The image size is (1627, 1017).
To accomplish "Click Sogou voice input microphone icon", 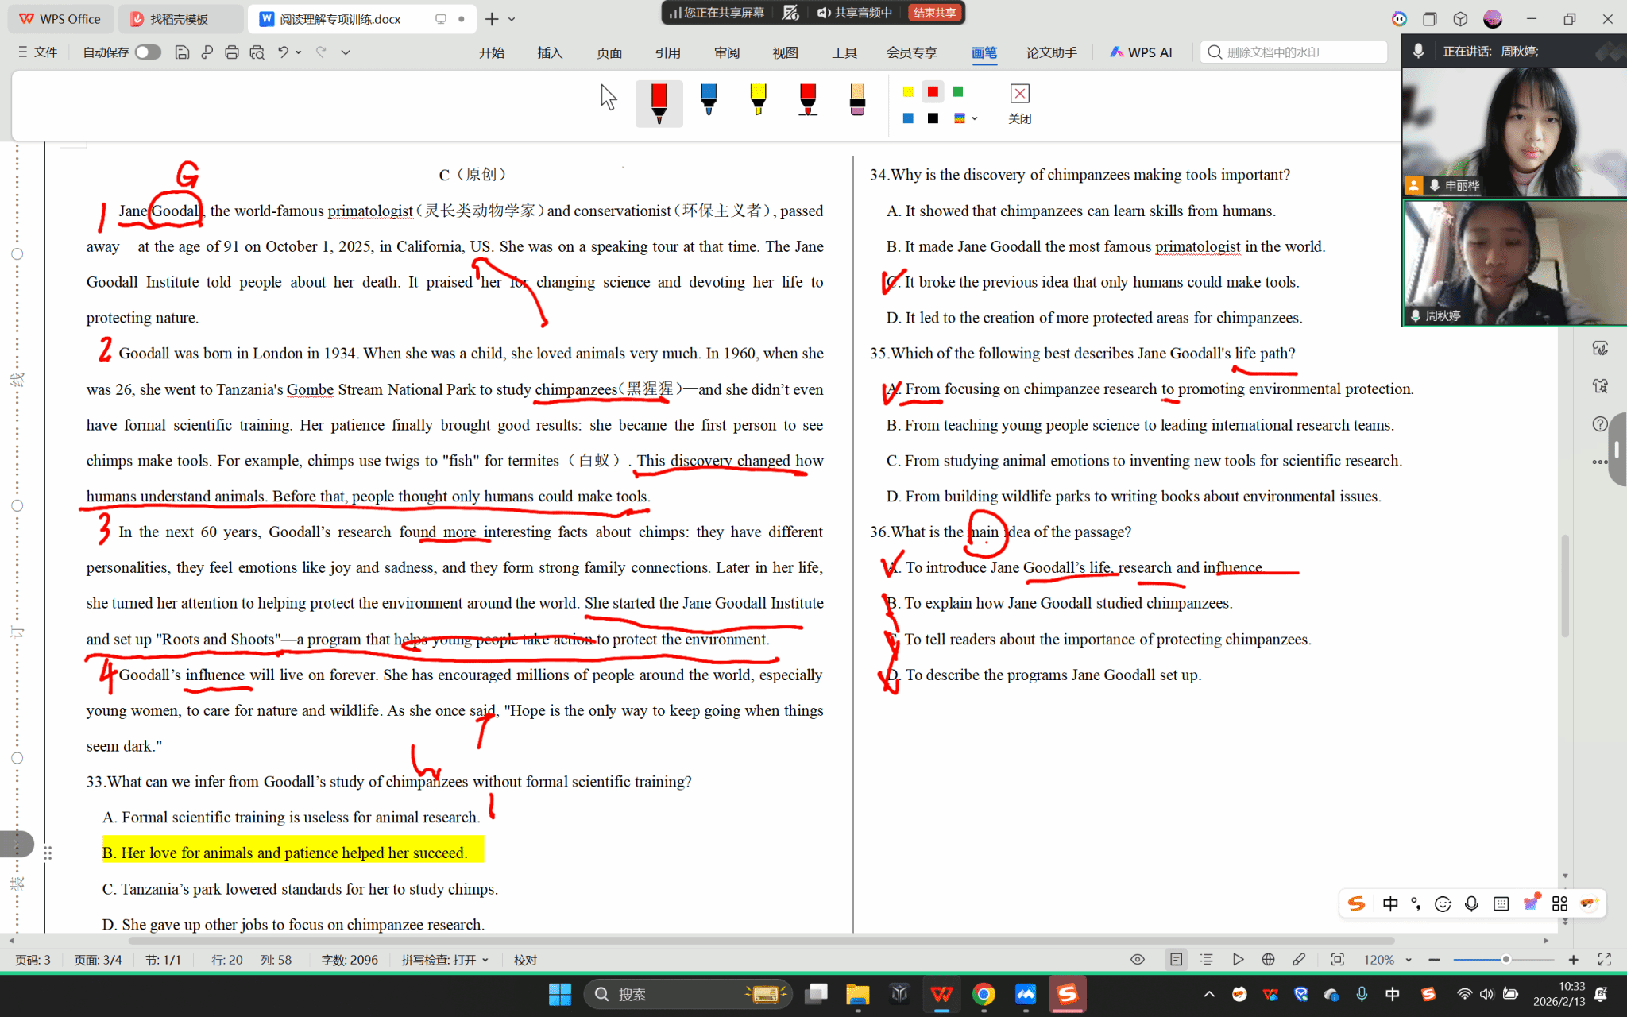I will 1471,904.
